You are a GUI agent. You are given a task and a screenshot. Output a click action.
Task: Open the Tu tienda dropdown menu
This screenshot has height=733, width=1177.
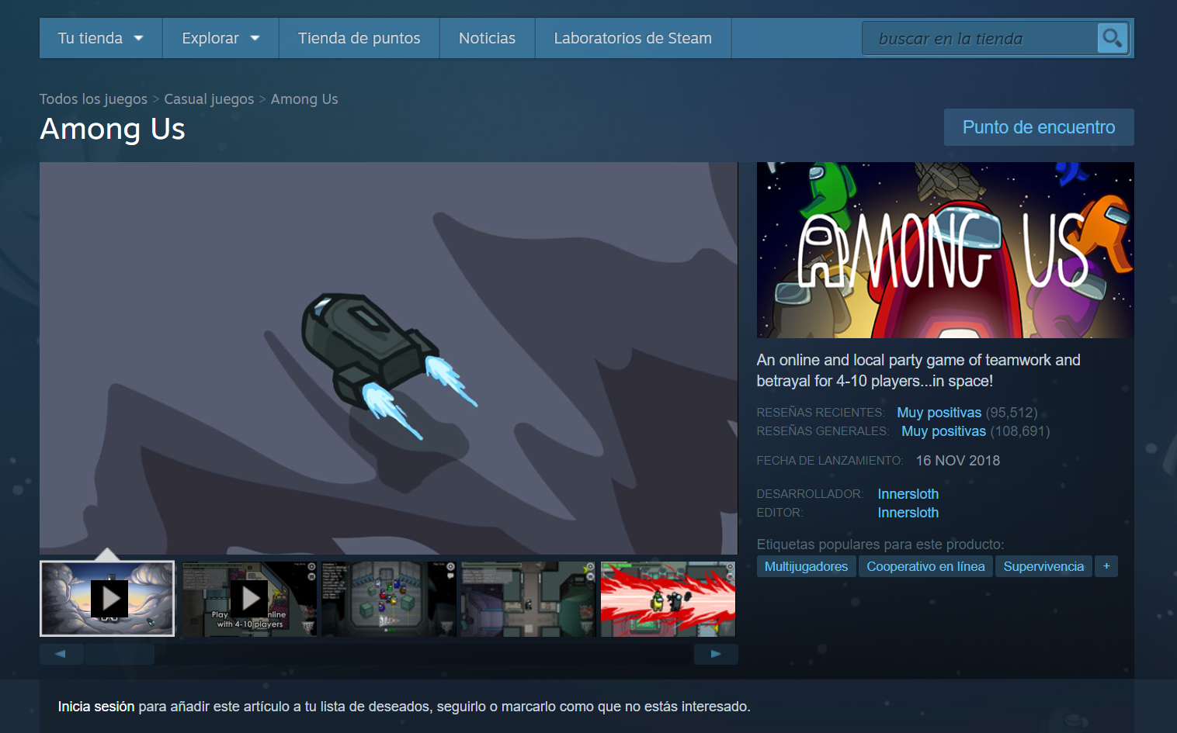(100, 38)
